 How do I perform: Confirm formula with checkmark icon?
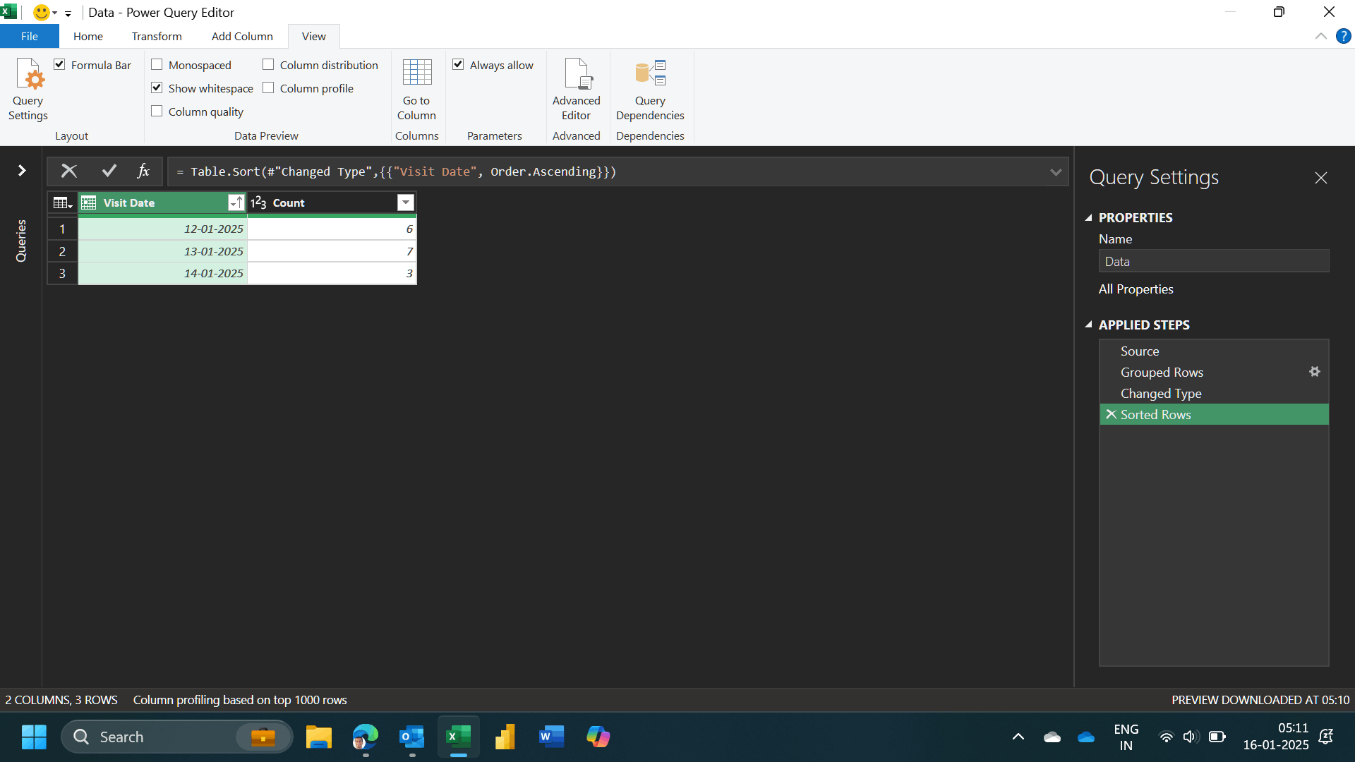coord(109,171)
